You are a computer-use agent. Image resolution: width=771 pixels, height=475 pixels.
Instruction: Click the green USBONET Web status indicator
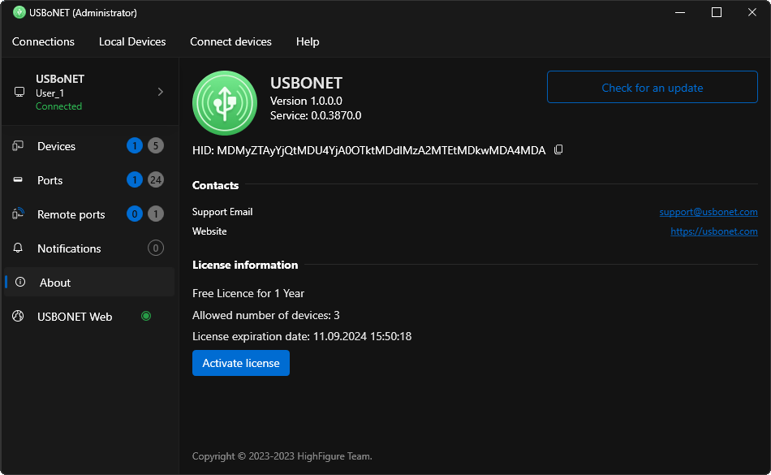coord(146,317)
